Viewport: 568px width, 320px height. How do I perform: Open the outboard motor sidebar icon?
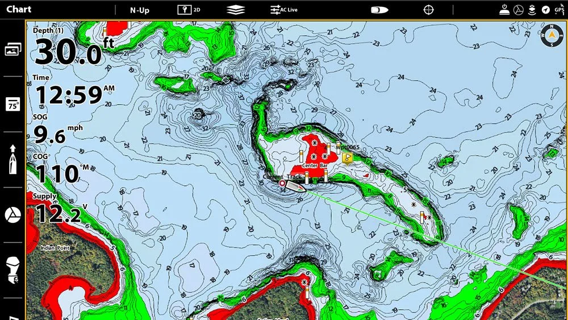click(12, 270)
